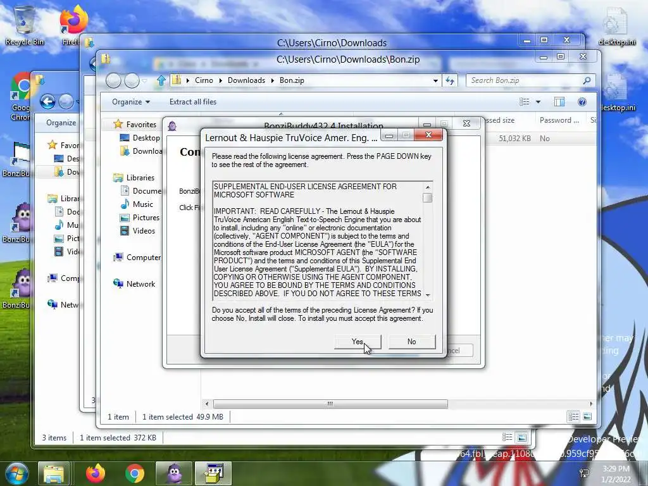This screenshot has height=486, width=648.
Task: Open the Organize menu in Bon.zip window
Action: [x=130, y=102]
